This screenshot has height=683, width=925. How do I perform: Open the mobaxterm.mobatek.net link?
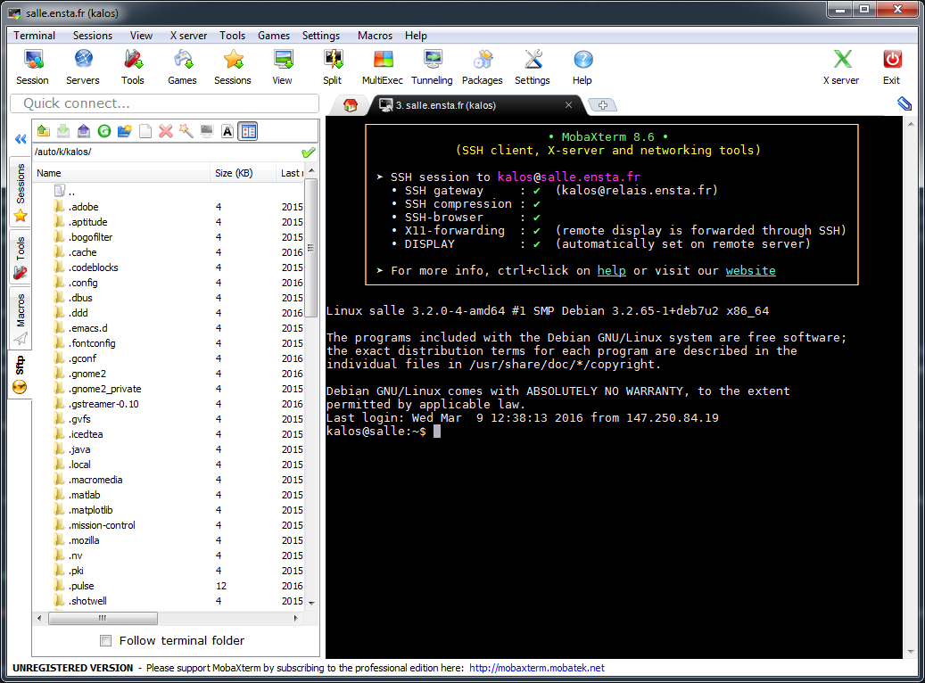tap(537, 668)
